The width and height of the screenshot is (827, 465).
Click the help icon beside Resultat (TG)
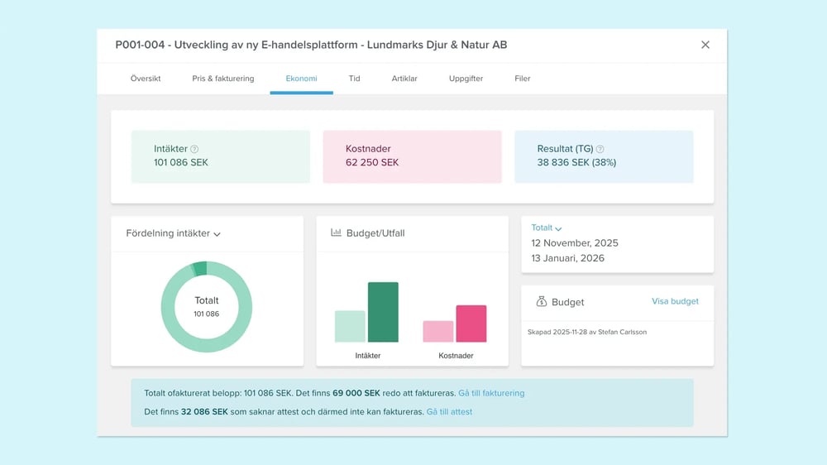click(x=600, y=149)
